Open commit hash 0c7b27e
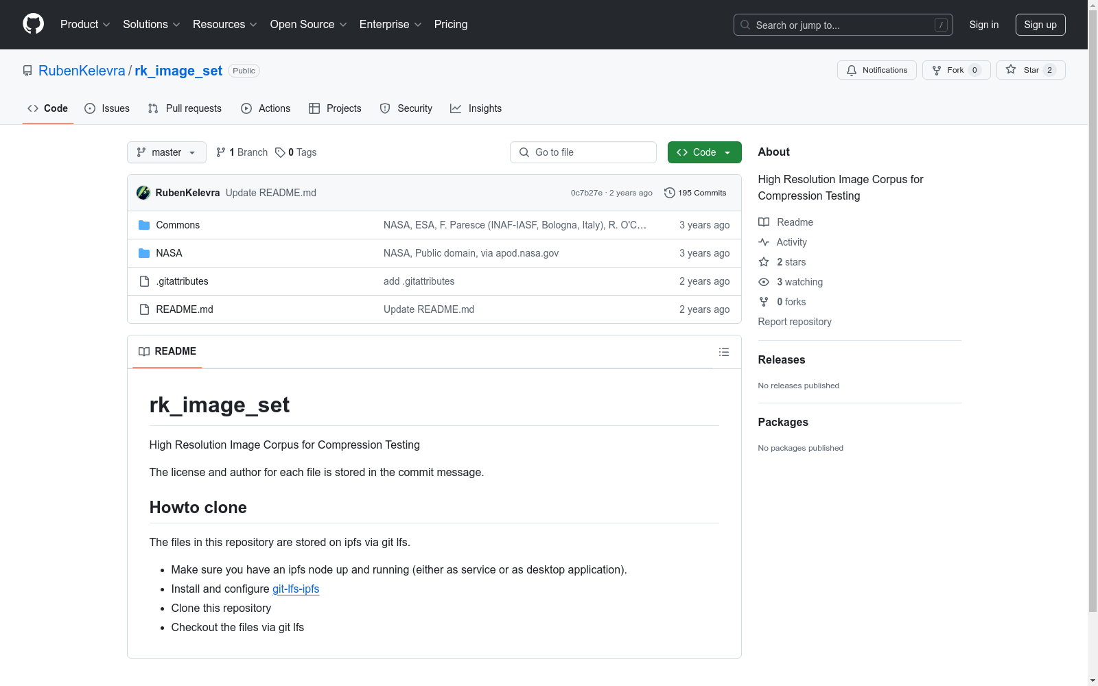 [587, 193]
